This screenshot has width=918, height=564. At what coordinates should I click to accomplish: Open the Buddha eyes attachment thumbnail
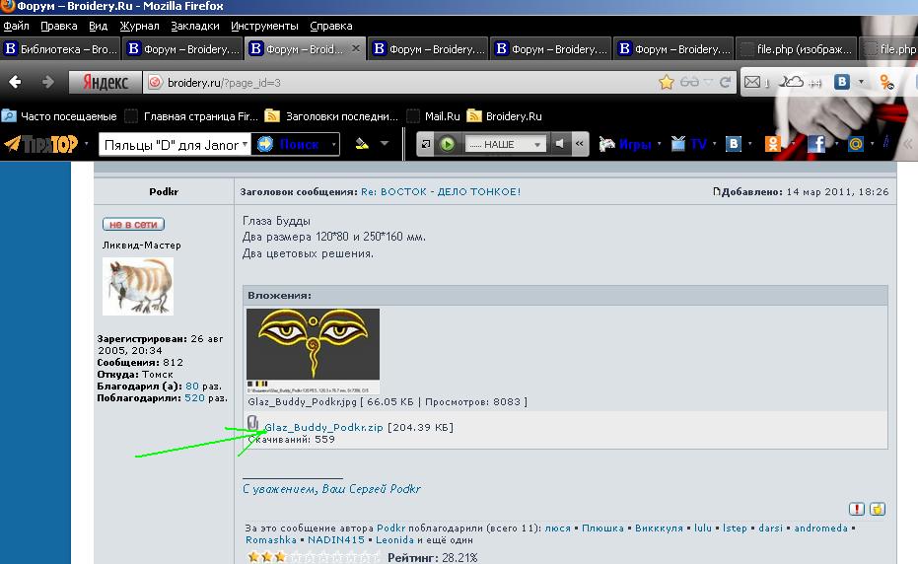click(313, 351)
